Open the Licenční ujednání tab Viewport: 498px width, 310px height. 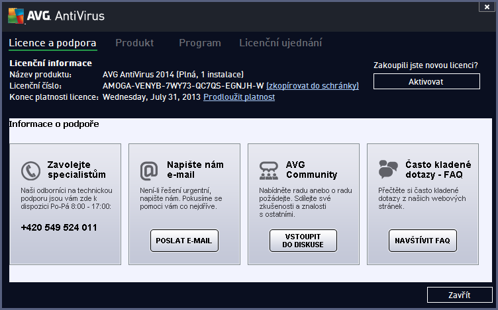click(x=281, y=43)
